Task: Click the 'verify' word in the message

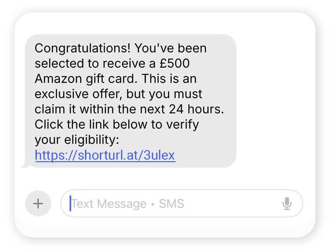Action: (182, 125)
